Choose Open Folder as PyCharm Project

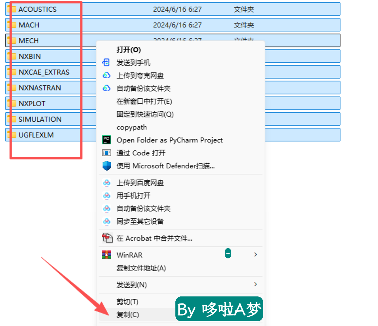(170, 140)
